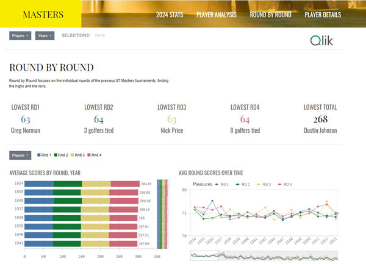Image resolution: width=366 pixels, height=264 pixels.
Task: Open the Players dropdown beside the legend
Action: (20, 155)
